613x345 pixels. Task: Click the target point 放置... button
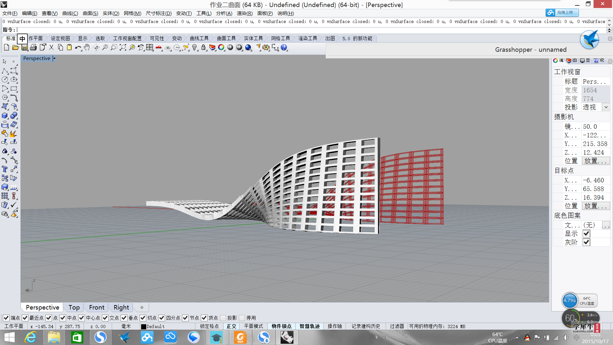596,206
